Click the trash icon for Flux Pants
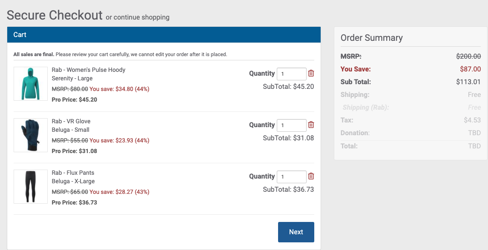 311,176
